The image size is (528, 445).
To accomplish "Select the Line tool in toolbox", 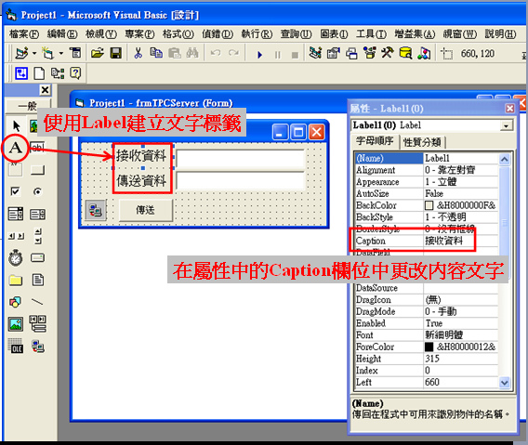I will tap(37, 302).
